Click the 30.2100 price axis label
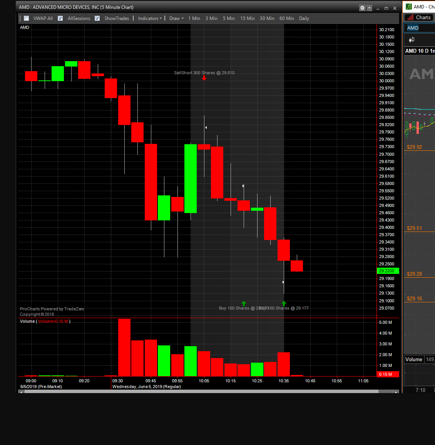This screenshot has width=435, height=445. 387,30
